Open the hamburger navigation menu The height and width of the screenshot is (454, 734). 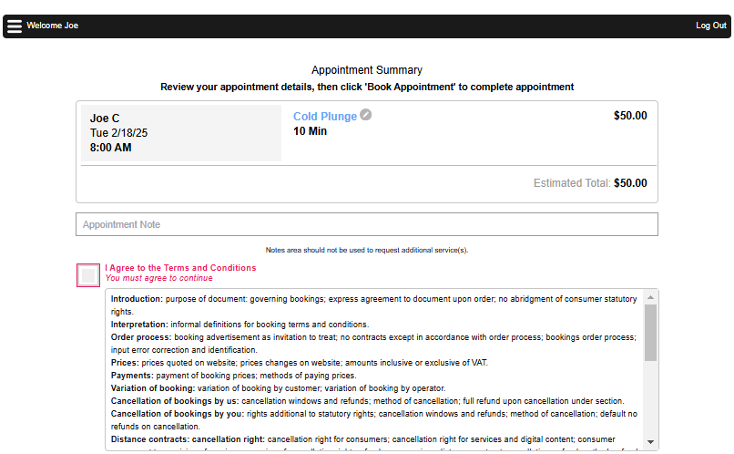coord(14,26)
